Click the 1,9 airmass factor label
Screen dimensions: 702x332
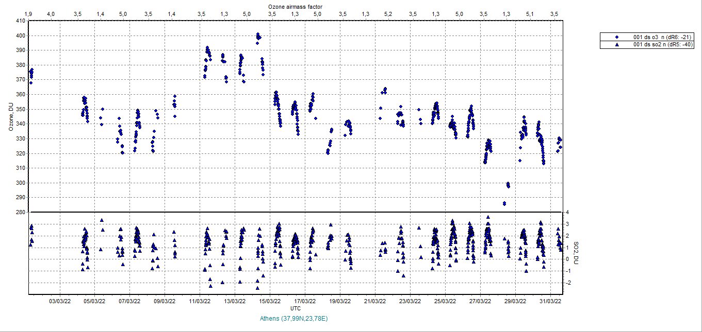click(x=29, y=13)
